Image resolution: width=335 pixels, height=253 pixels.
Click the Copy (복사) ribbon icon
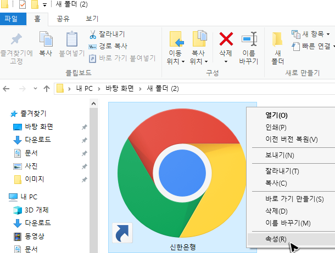pos(46,39)
